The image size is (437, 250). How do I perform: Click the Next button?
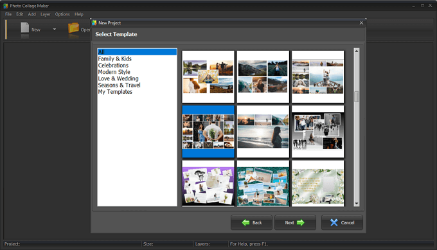point(295,222)
